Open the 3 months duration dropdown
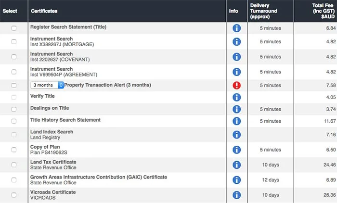This screenshot has width=337, height=203. tap(47, 85)
